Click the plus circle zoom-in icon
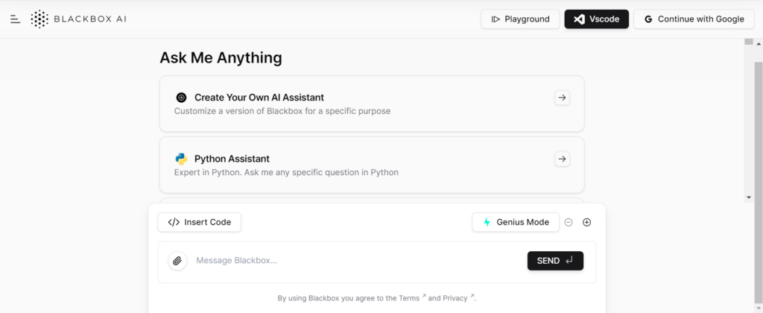The width and height of the screenshot is (763, 313). pyautogui.click(x=587, y=223)
